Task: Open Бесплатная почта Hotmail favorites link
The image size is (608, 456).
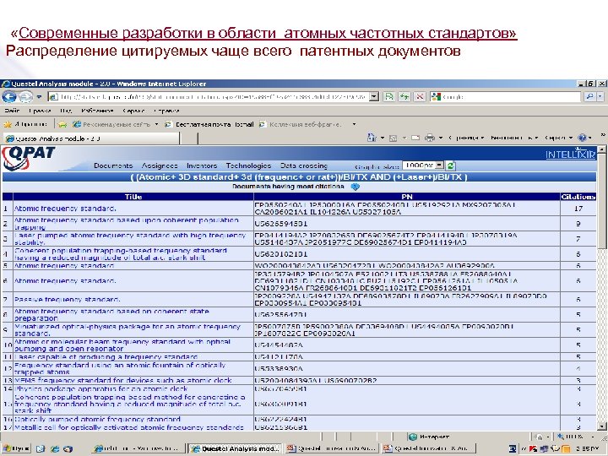Action: 209,124
